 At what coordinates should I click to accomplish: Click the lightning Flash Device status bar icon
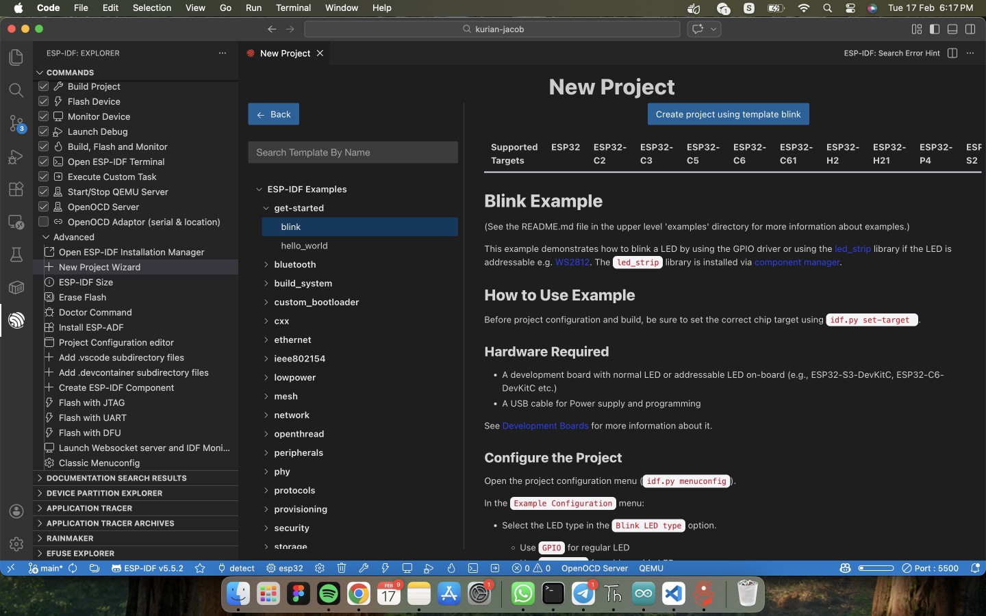coord(385,568)
